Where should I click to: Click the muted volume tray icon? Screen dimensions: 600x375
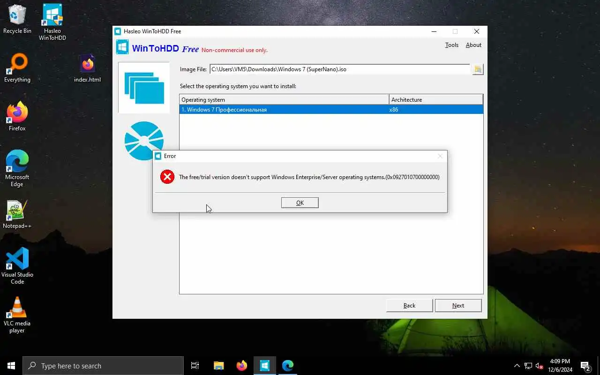click(539, 366)
